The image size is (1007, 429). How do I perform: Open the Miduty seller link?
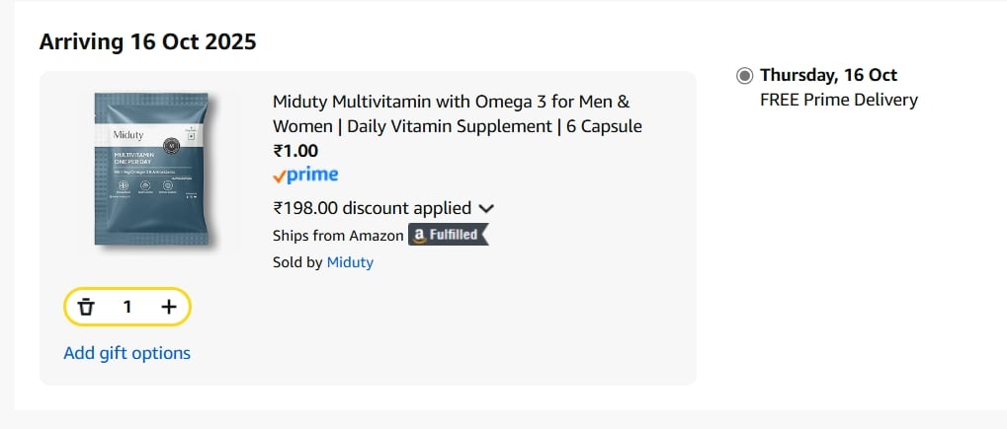click(x=350, y=262)
